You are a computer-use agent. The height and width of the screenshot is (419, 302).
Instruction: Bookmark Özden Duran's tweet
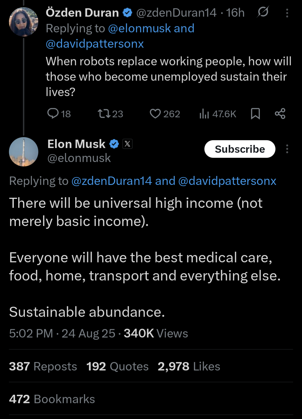click(255, 114)
